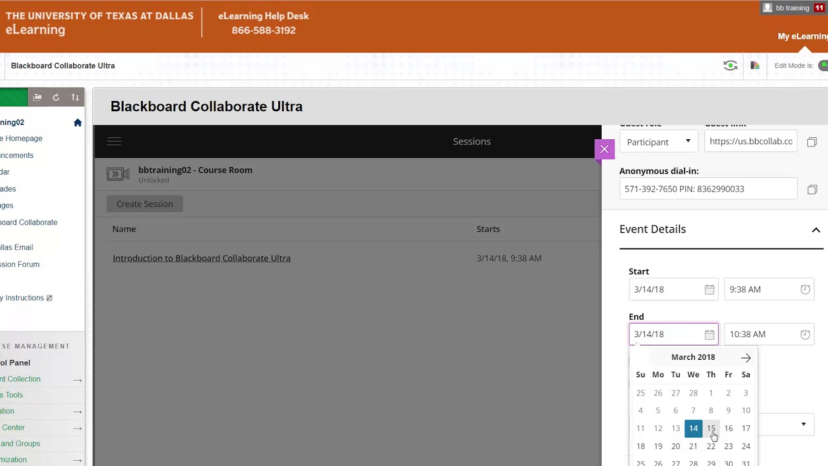
Task: Switch to My eLearning tab
Action: [802, 36]
